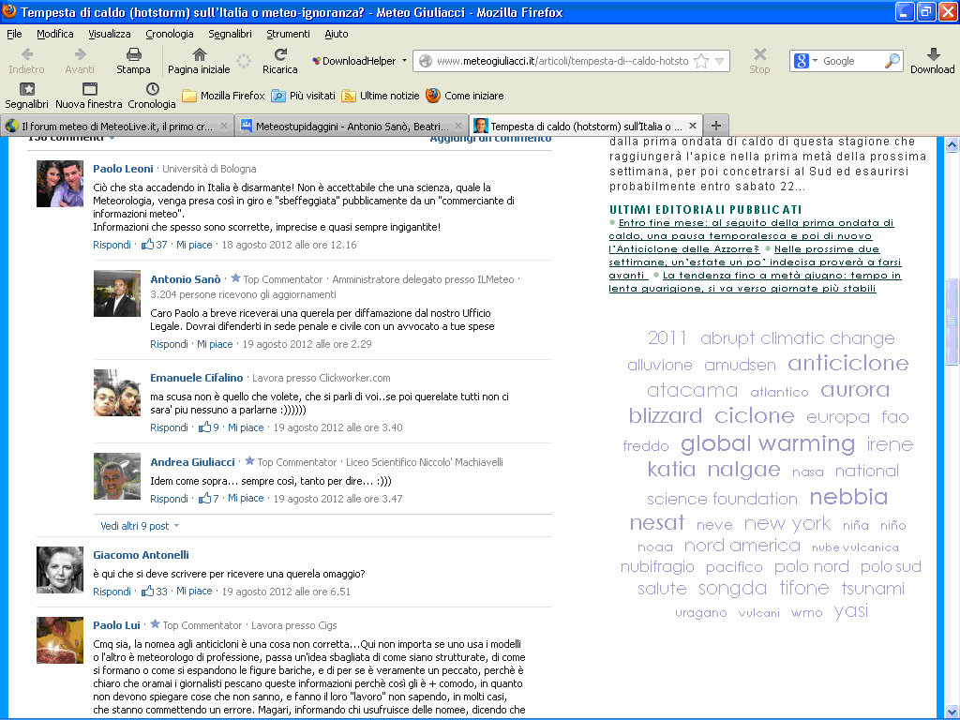Viewport: 960px width, 720px height.
Task: Open new york tag
Action: tap(787, 524)
